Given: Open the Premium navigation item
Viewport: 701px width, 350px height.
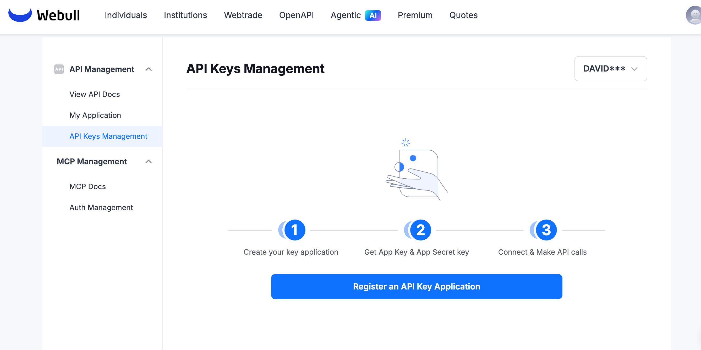Looking at the screenshot, I should click(415, 15).
